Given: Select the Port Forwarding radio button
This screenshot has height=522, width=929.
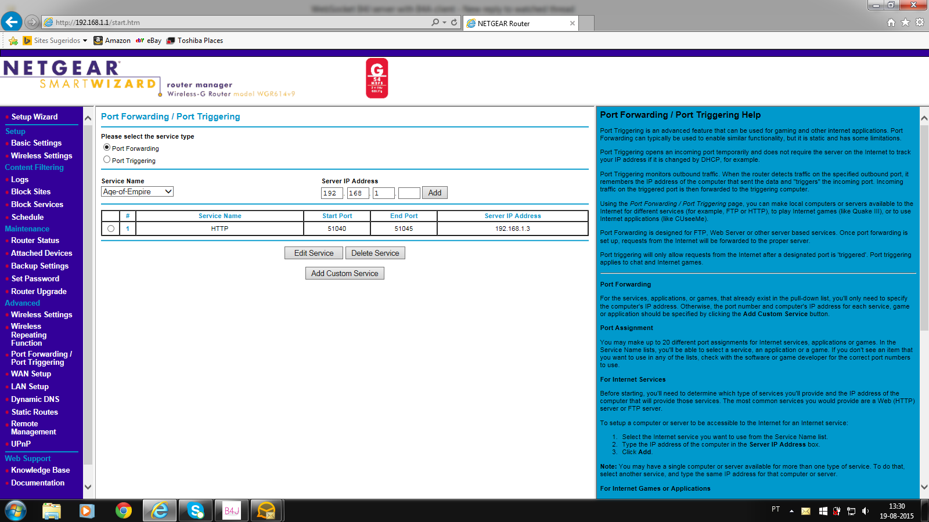Looking at the screenshot, I should coord(107,147).
